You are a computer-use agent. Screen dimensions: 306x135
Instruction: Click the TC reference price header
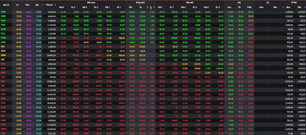[17, 5]
